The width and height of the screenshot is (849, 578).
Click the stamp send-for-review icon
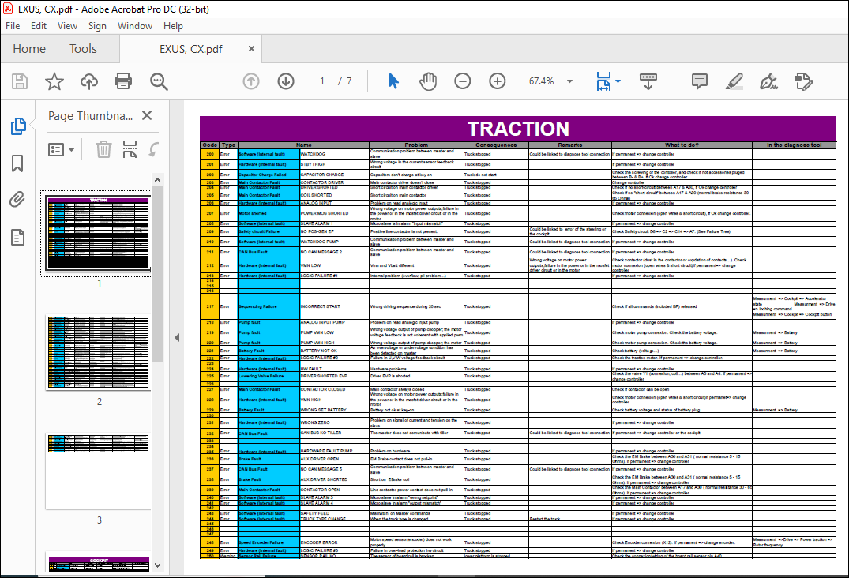point(803,81)
